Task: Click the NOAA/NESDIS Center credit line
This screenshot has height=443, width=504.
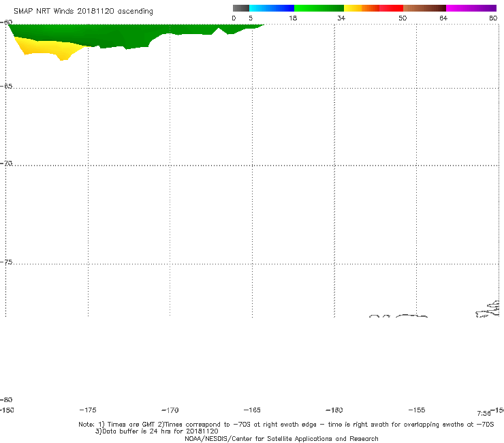Action: tap(281, 438)
